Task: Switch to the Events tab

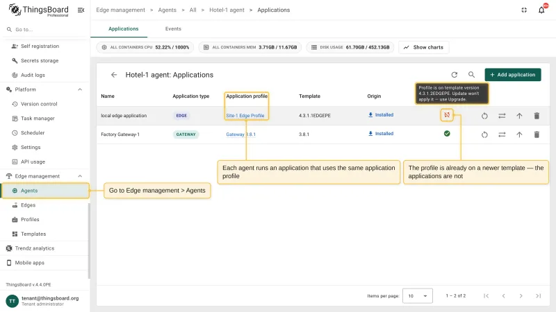Action: coord(173,28)
